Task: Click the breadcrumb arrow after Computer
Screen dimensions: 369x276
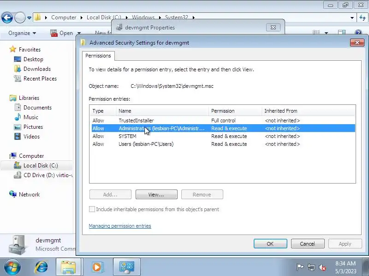Action: 82,17
